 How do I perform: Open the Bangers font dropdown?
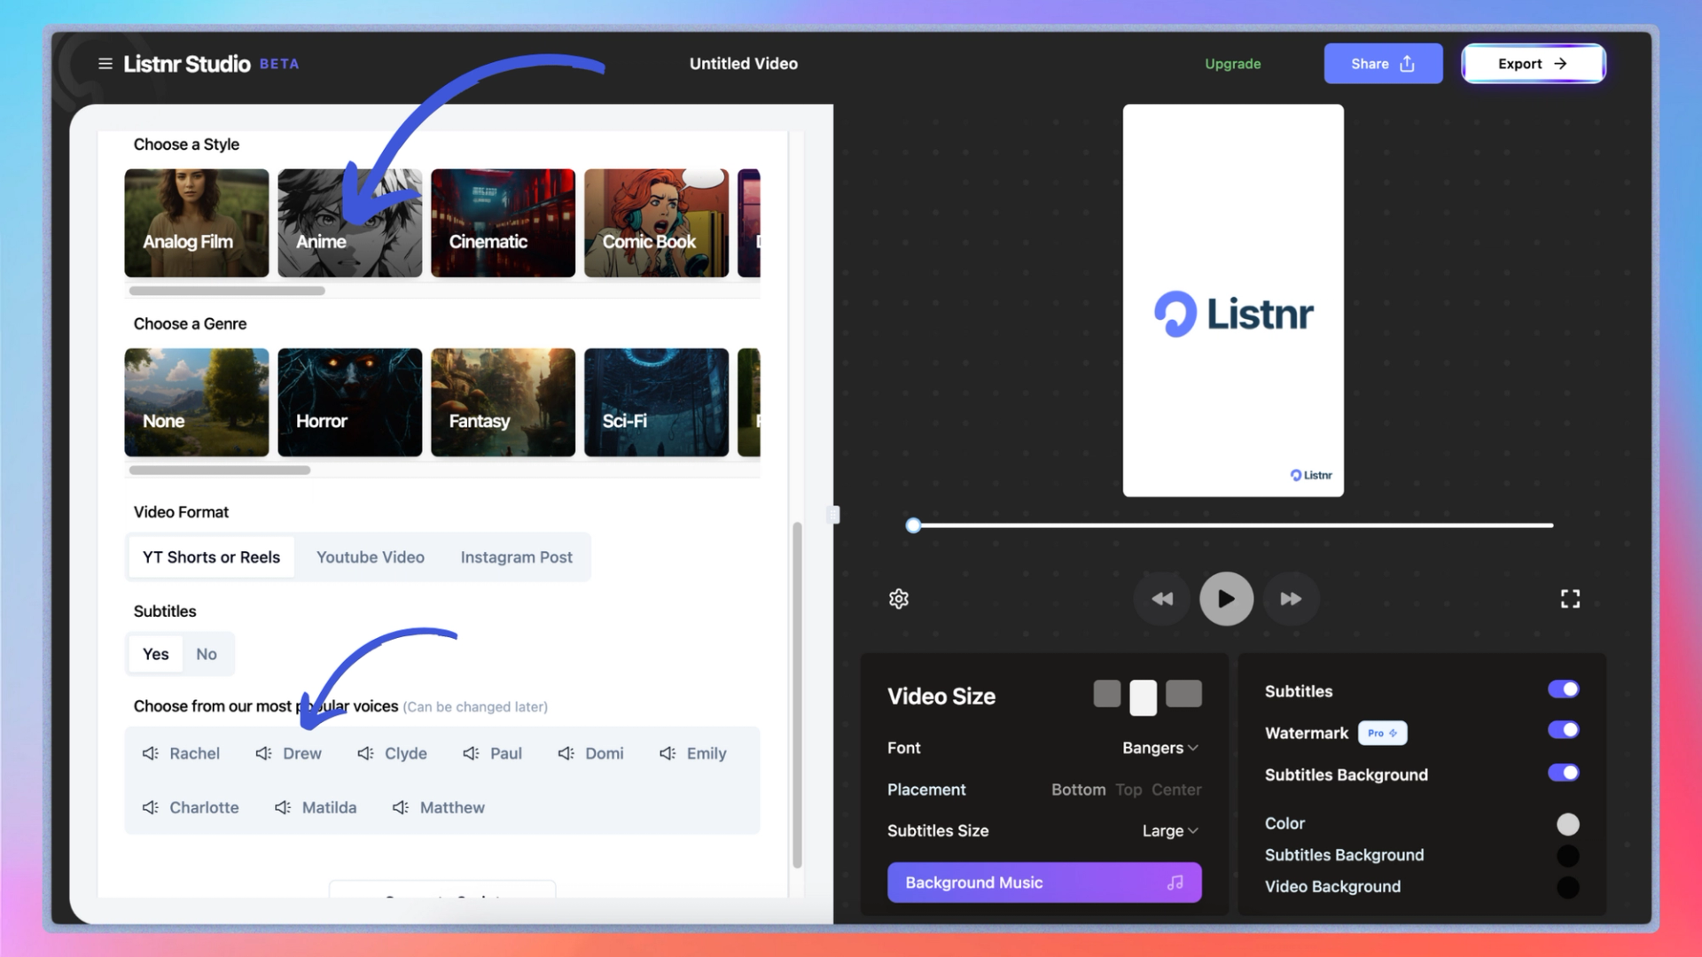click(x=1159, y=748)
